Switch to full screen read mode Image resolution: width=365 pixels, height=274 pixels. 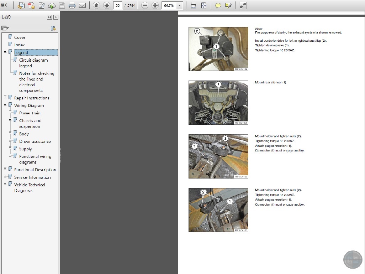[x=243, y=5]
